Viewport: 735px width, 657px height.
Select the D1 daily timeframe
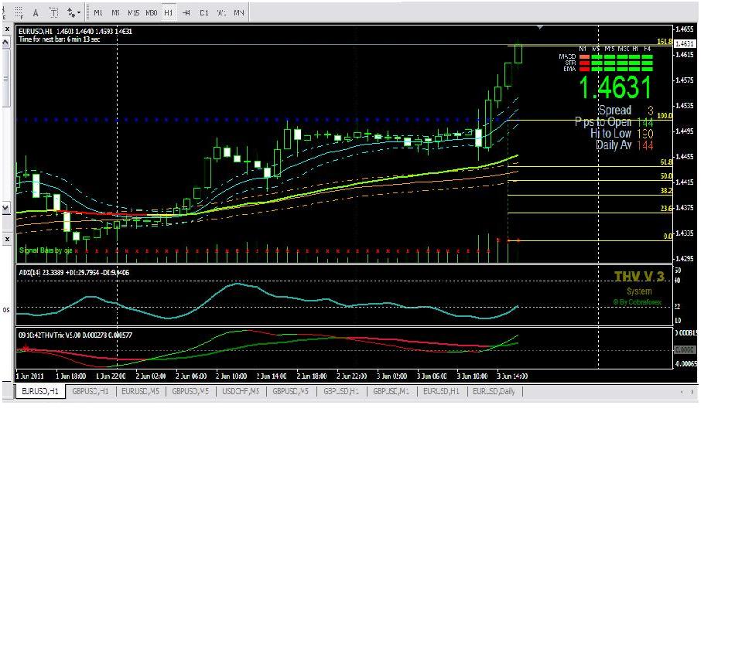pyautogui.click(x=203, y=13)
